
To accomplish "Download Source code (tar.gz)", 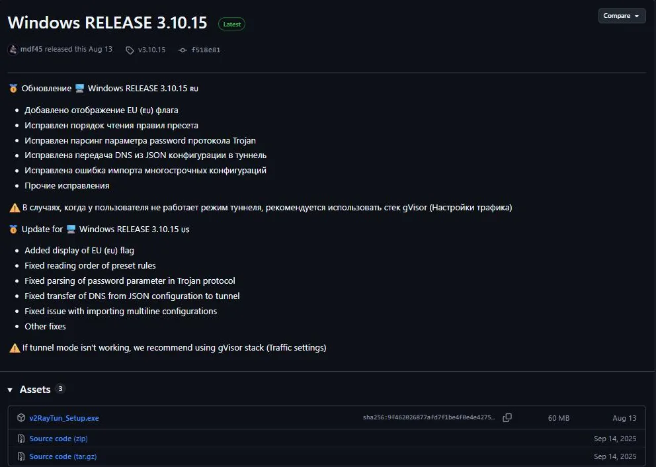I will pyautogui.click(x=63, y=456).
